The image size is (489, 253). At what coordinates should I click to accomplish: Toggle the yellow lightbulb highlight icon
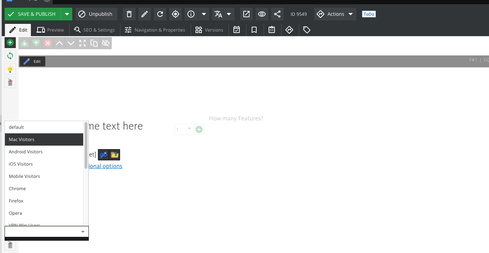[x=10, y=69]
